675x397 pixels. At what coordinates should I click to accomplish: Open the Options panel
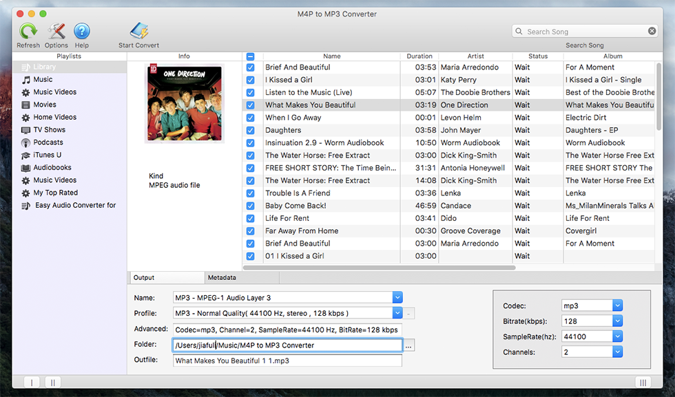pyautogui.click(x=56, y=31)
